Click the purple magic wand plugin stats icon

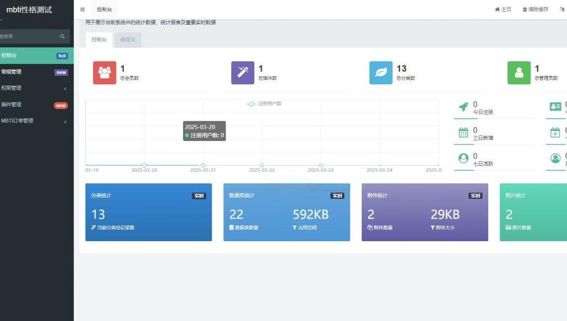(243, 72)
